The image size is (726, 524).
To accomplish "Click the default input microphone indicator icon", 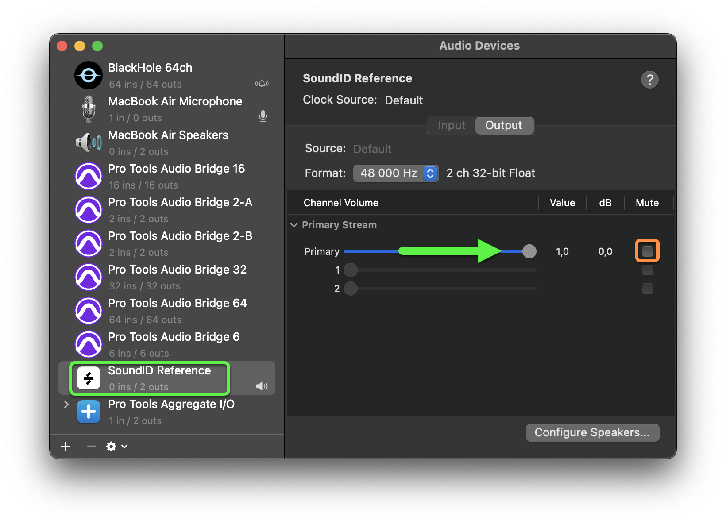I will (x=263, y=116).
